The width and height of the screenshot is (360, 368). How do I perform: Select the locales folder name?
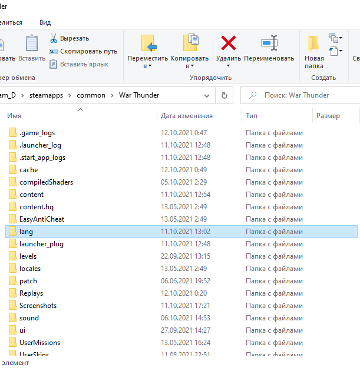[x=30, y=269]
